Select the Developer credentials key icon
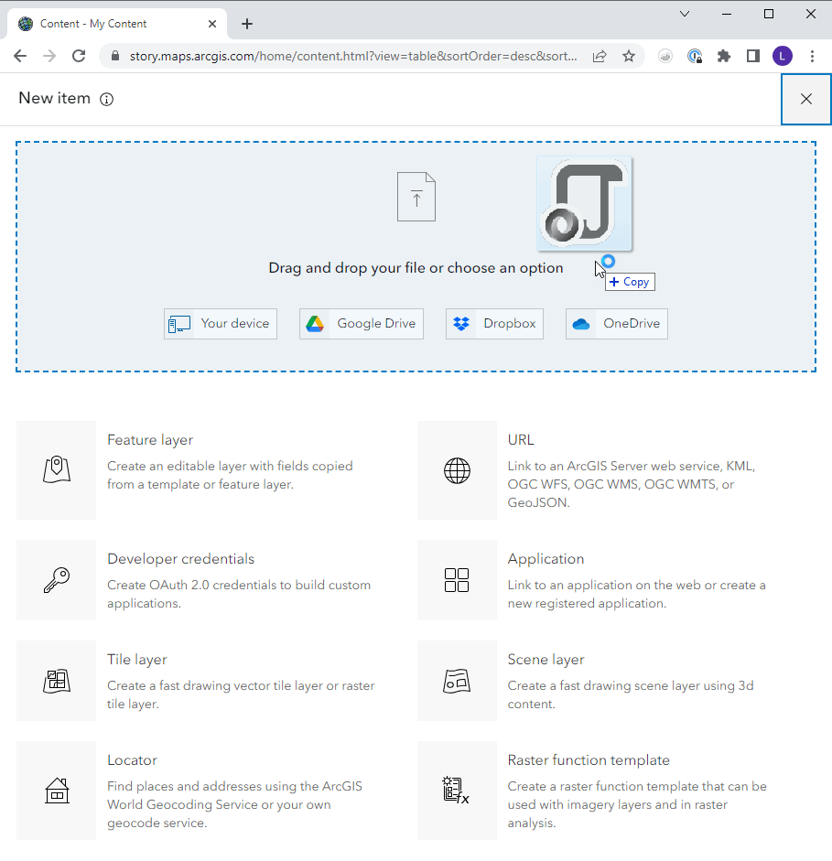The width and height of the screenshot is (832, 861). coord(56,580)
